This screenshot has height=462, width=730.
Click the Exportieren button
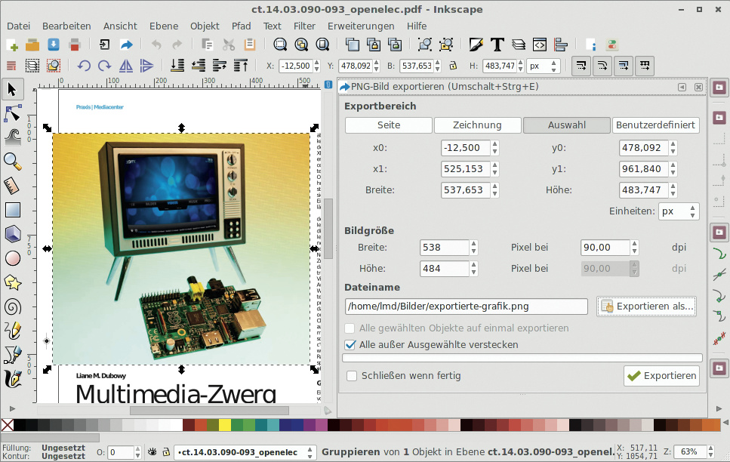click(661, 376)
